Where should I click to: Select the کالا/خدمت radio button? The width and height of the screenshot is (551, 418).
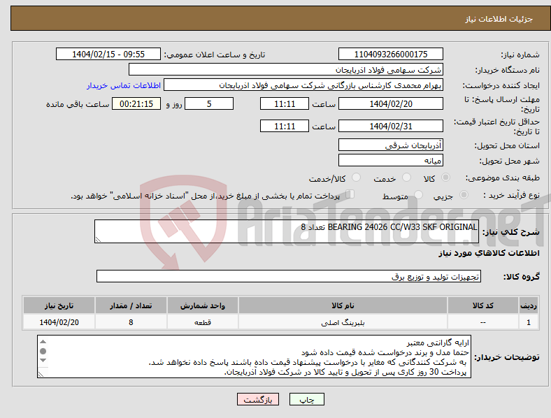point(356,178)
